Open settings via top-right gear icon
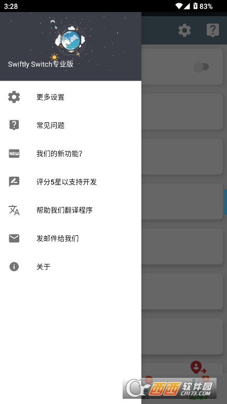This screenshot has height=404, width=227. tap(185, 30)
